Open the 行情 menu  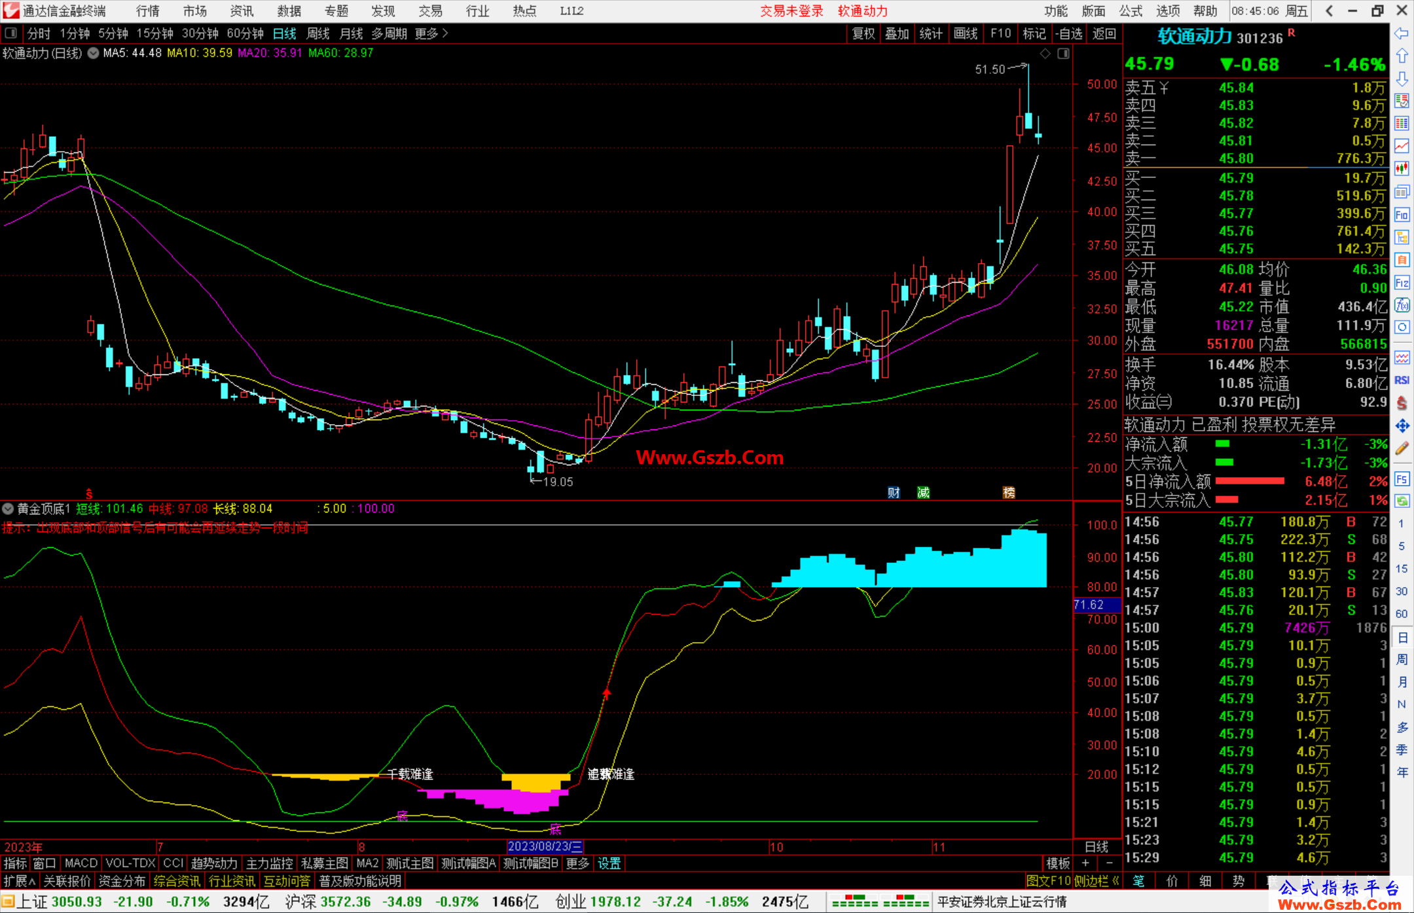pyautogui.click(x=147, y=11)
